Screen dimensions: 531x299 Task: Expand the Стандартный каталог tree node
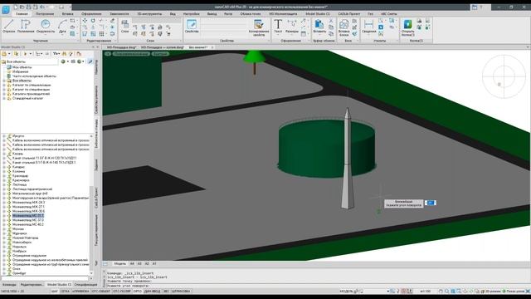point(4,98)
